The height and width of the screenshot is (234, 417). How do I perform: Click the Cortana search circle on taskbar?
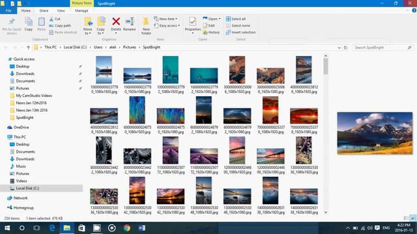pyautogui.click(x=22, y=227)
